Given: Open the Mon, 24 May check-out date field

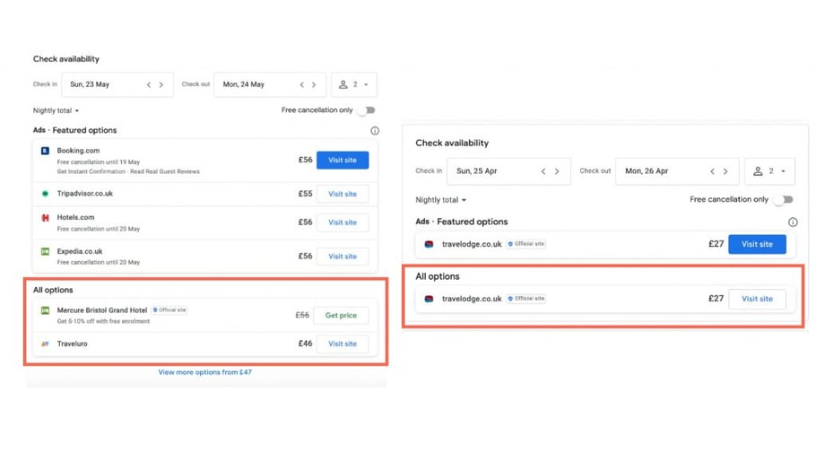Looking at the screenshot, I should pyautogui.click(x=270, y=84).
